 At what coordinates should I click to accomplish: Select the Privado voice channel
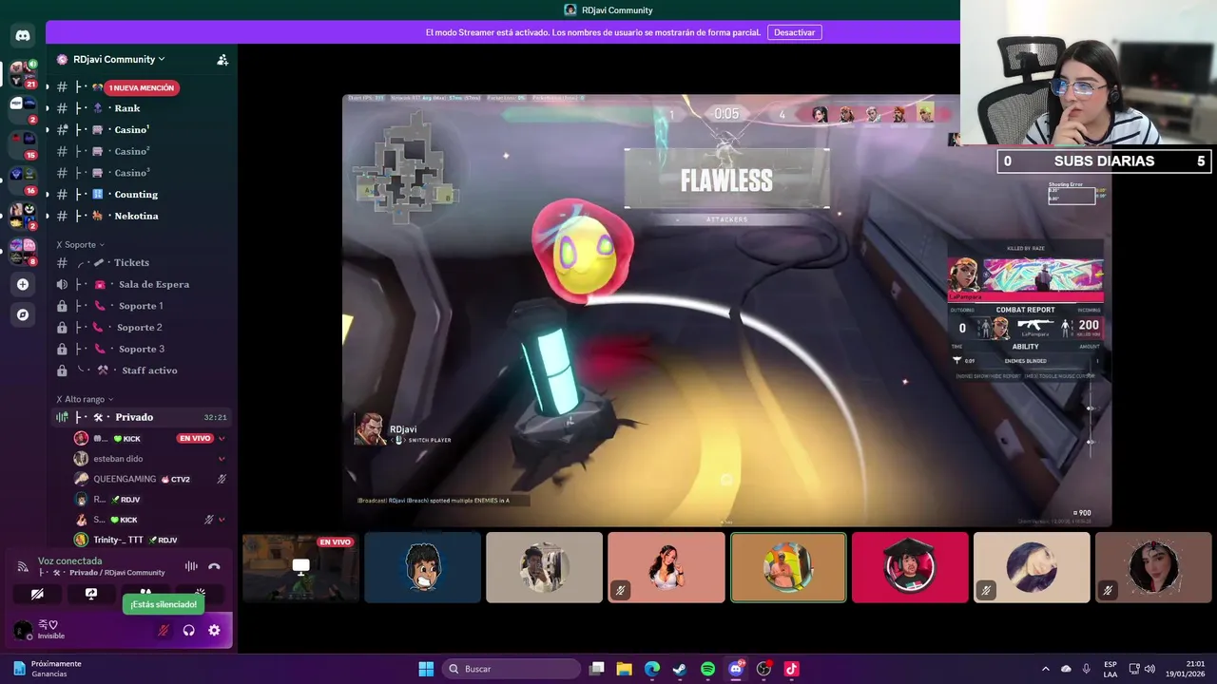[x=143, y=417]
